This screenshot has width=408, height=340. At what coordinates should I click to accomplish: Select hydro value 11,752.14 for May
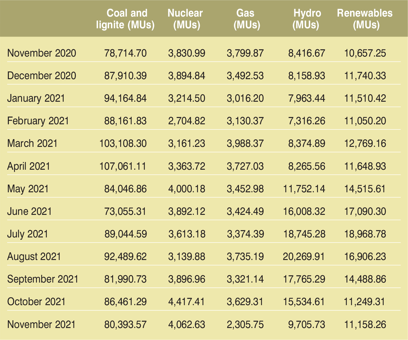(x=304, y=189)
